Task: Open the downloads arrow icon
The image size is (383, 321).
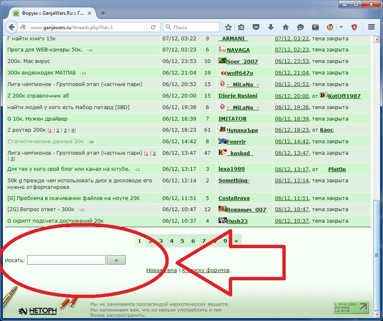Action: pyautogui.click(x=270, y=27)
